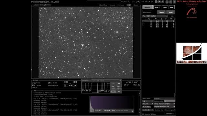The width and height of the screenshot is (207, 116).
Task: Click the plan list scrollbar
Action: [175, 57]
